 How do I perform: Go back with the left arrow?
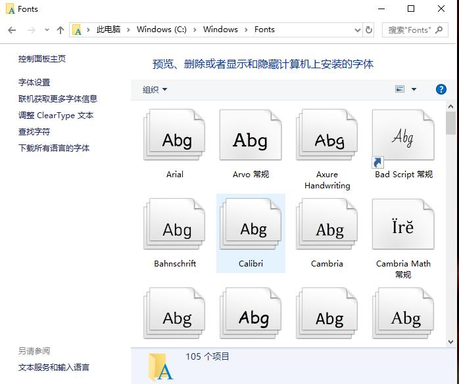pyautogui.click(x=12, y=30)
